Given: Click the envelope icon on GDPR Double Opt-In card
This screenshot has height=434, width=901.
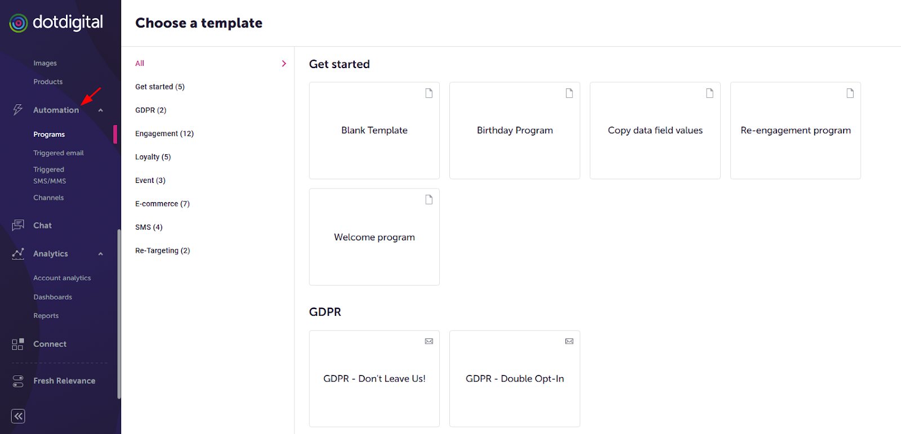Looking at the screenshot, I should [569, 341].
